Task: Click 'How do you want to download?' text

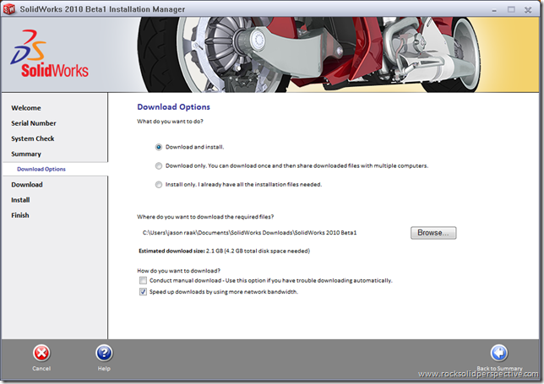Action: (179, 271)
